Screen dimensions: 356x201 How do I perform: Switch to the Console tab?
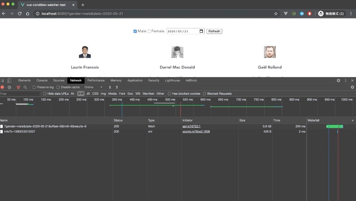click(42, 80)
